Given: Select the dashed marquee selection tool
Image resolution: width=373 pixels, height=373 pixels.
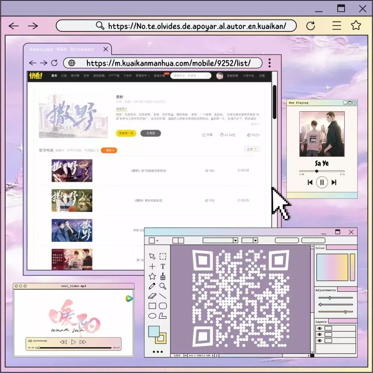Looking at the screenshot, I should coord(163,256).
